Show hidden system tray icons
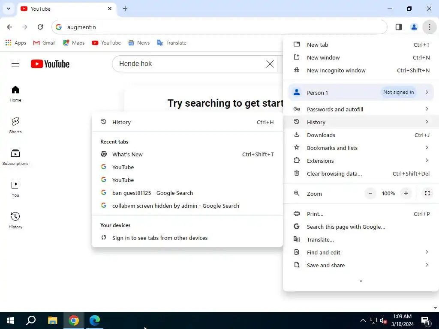This screenshot has height=329, width=439. 363,320
